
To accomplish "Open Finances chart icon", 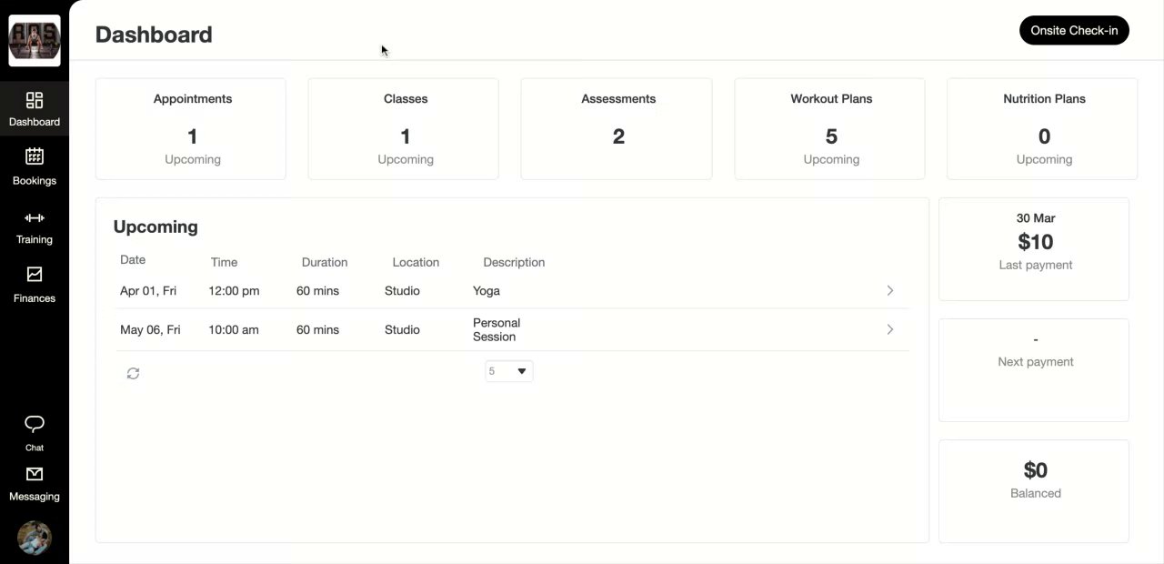I will [35, 275].
